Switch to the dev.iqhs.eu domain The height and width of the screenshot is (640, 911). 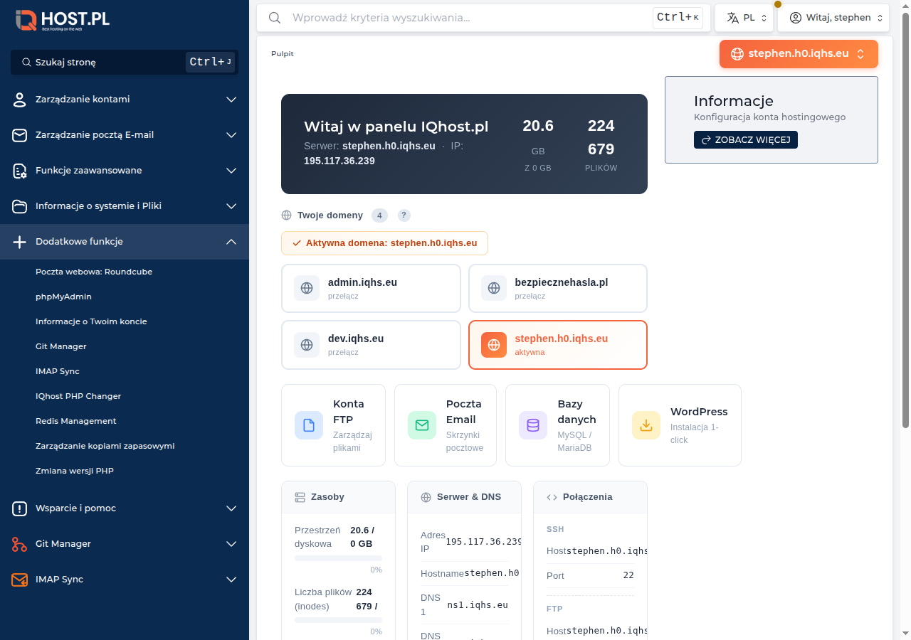point(371,344)
